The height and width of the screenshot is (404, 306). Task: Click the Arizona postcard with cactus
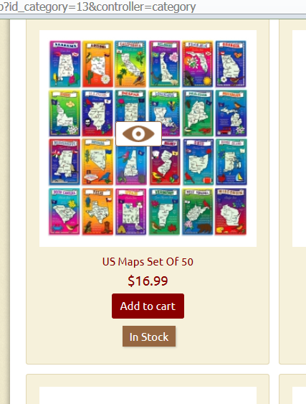(97, 64)
